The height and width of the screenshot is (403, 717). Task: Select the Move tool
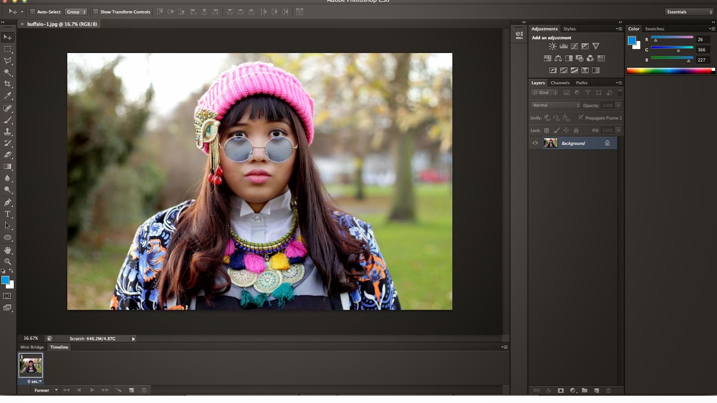(8, 37)
